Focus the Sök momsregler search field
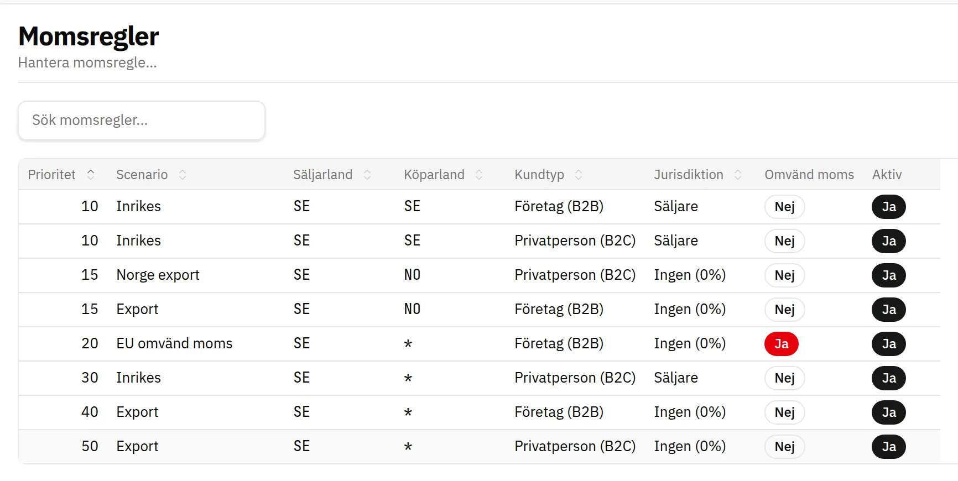The image size is (958, 481). pyautogui.click(x=142, y=120)
